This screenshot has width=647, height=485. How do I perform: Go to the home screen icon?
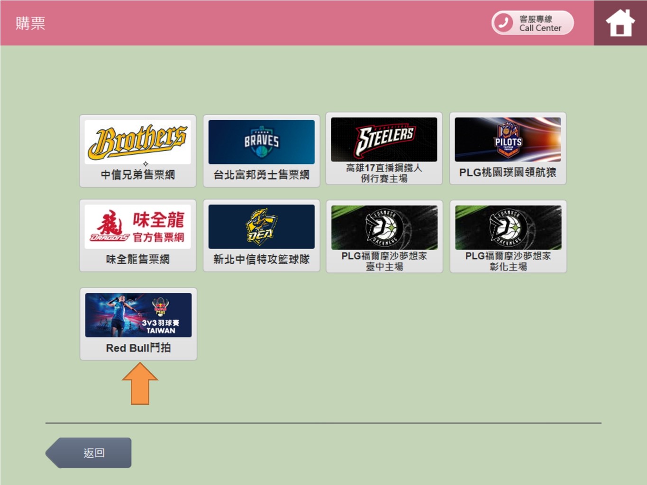tap(620, 23)
